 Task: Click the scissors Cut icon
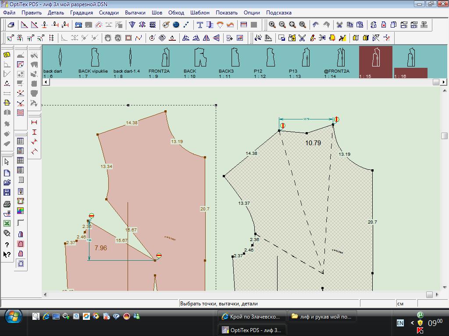339,25
